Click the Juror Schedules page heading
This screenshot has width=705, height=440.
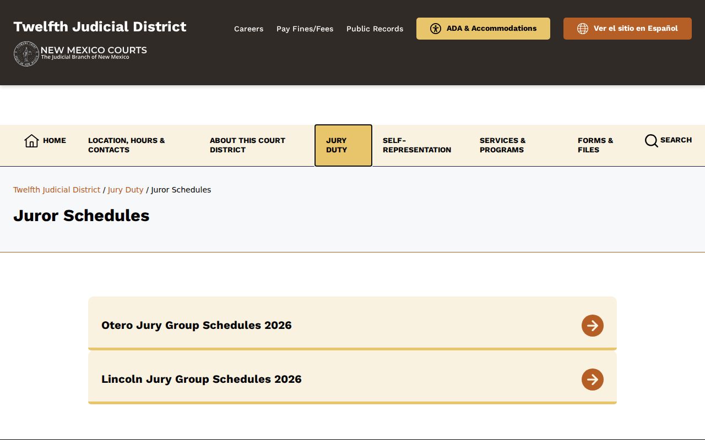coord(82,215)
